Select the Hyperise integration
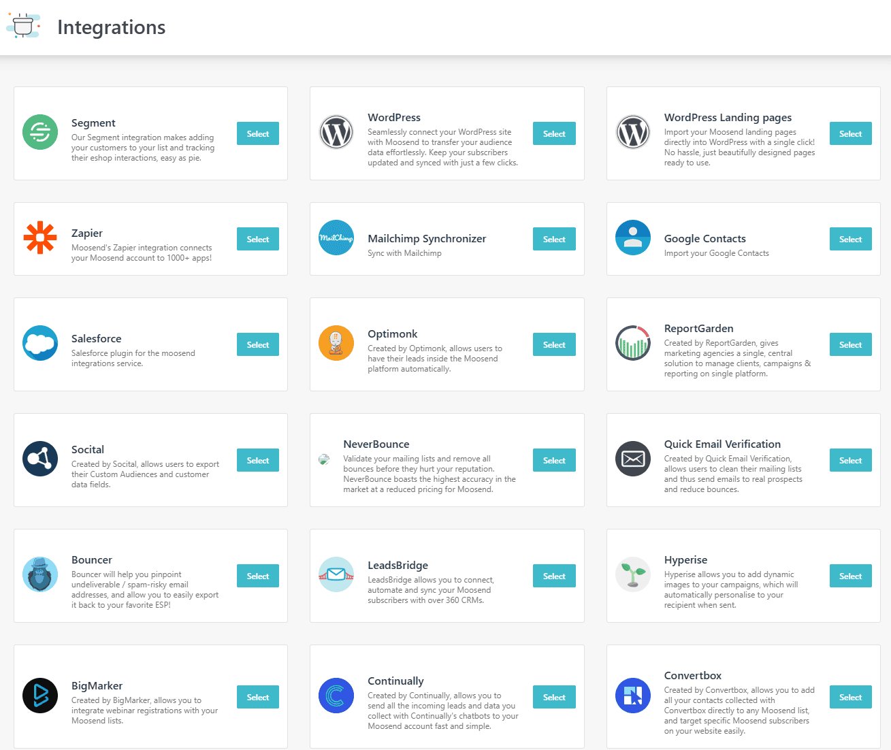This screenshot has width=891, height=750. [851, 576]
